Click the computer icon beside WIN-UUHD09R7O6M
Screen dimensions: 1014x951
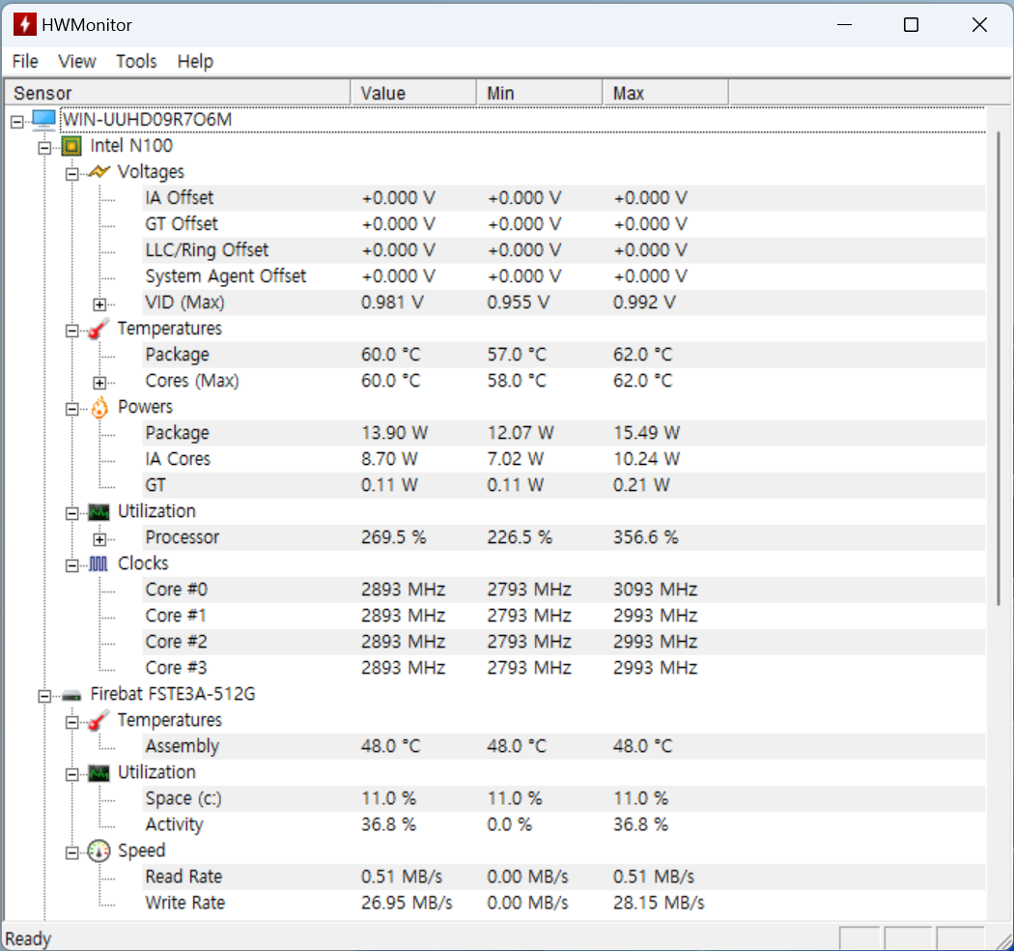(x=44, y=120)
